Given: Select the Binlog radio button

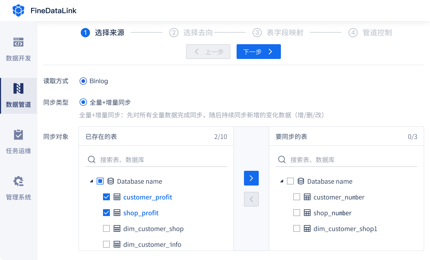Looking at the screenshot, I should [x=83, y=81].
